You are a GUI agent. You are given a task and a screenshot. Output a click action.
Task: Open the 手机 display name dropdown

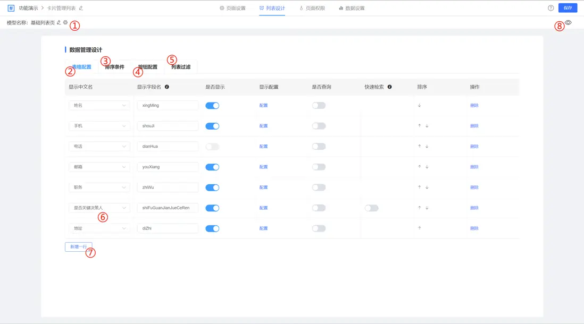tap(99, 126)
